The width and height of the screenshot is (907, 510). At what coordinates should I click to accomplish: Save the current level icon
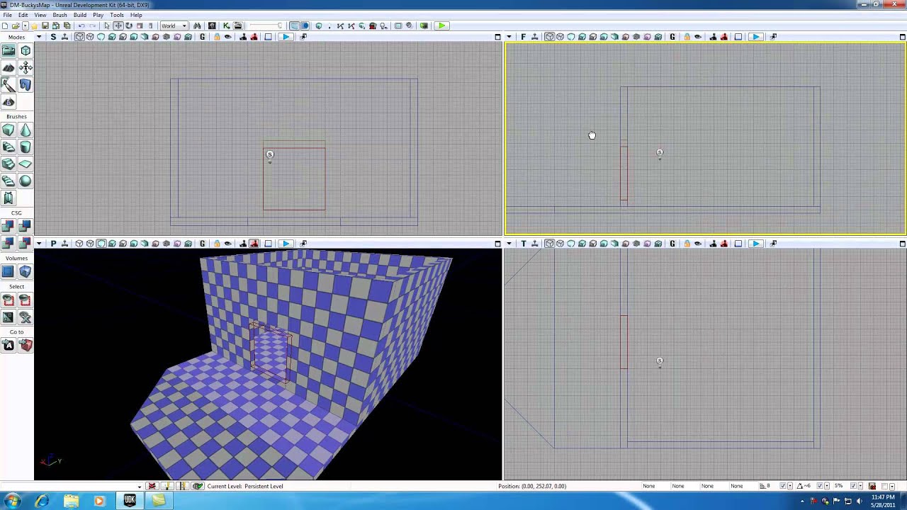click(x=45, y=25)
